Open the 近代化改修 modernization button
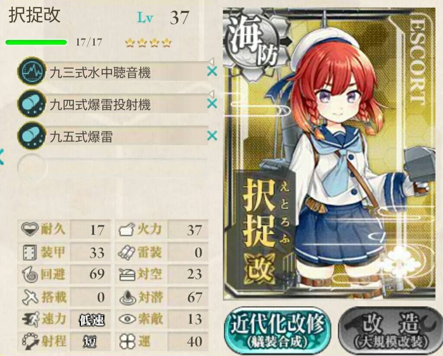 pos(278,330)
